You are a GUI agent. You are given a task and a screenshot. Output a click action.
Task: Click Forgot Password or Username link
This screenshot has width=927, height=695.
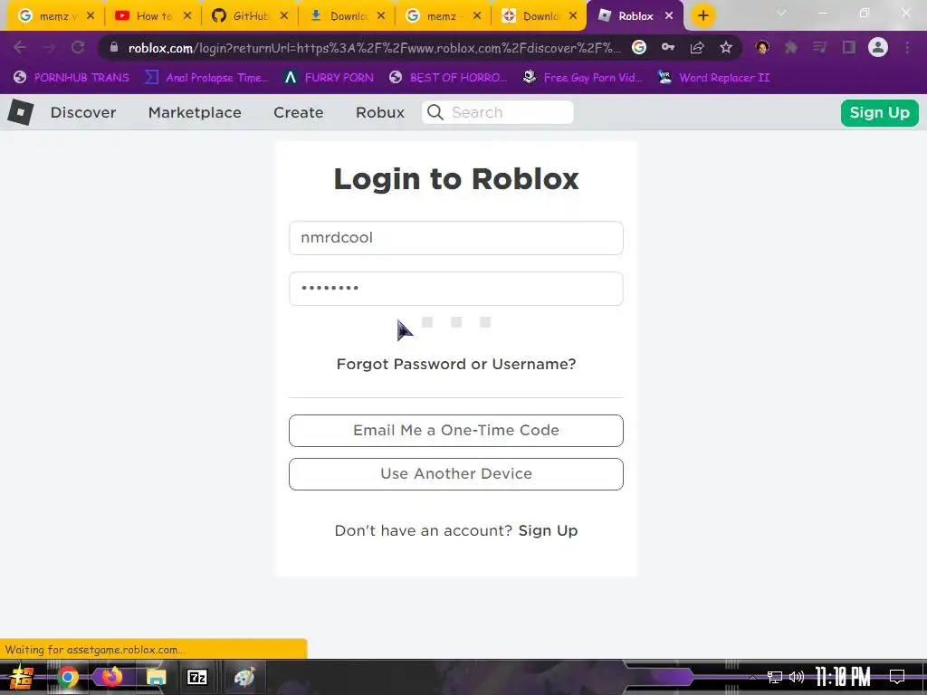pyautogui.click(x=456, y=364)
